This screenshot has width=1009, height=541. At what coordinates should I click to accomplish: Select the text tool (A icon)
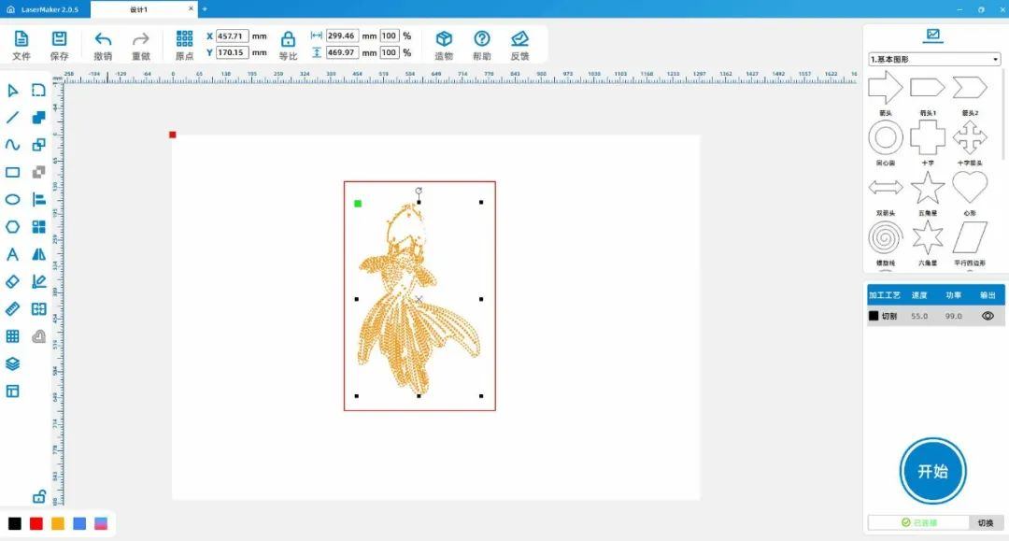(x=13, y=254)
